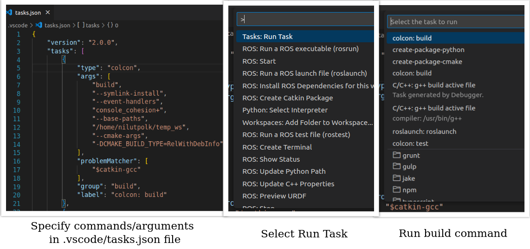This screenshot has width=530, height=249.
Task: Choose ROS: Create Terminal
Action: click(305, 147)
